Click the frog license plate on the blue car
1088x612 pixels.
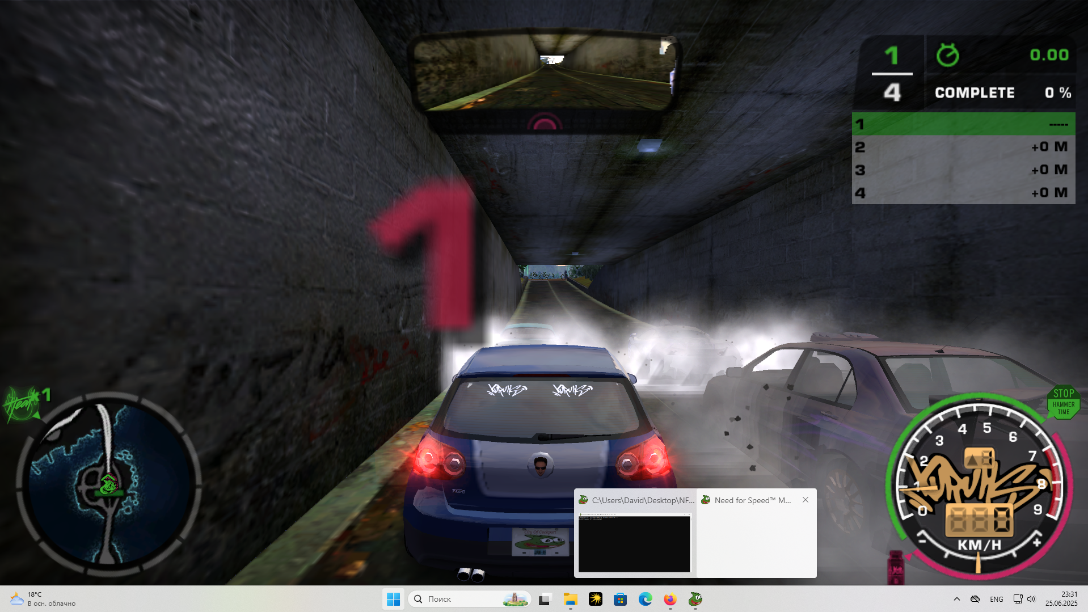[541, 542]
